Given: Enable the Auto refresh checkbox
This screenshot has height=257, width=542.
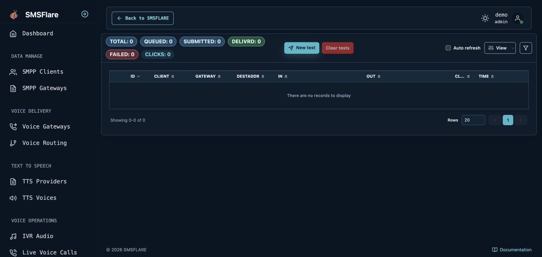Looking at the screenshot, I should pos(448,48).
